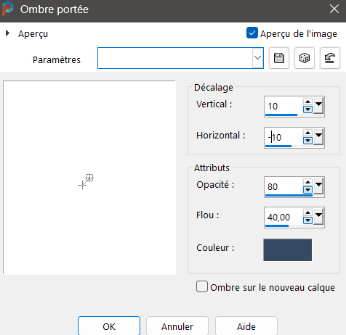Expand the Aperçu disclosure triangle
The image size is (346, 335).
7,33
